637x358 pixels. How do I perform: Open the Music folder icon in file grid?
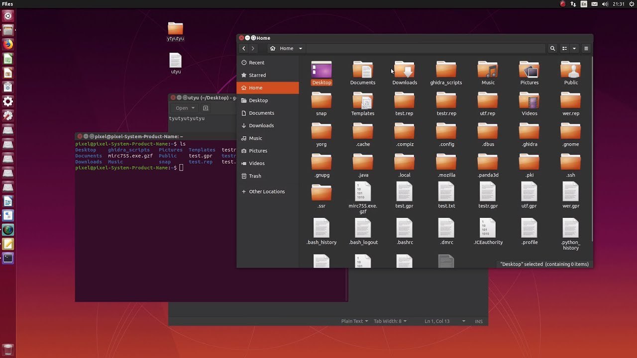coord(488,70)
